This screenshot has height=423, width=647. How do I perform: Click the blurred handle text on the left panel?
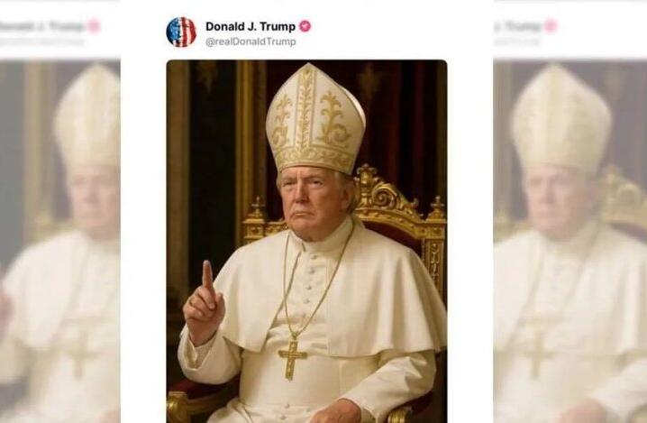(x=42, y=41)
